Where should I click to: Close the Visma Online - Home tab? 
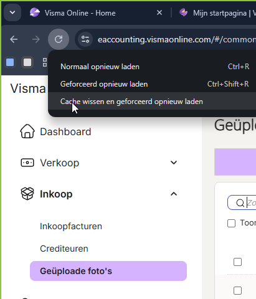pyautogui.click(x=159, y=13)
